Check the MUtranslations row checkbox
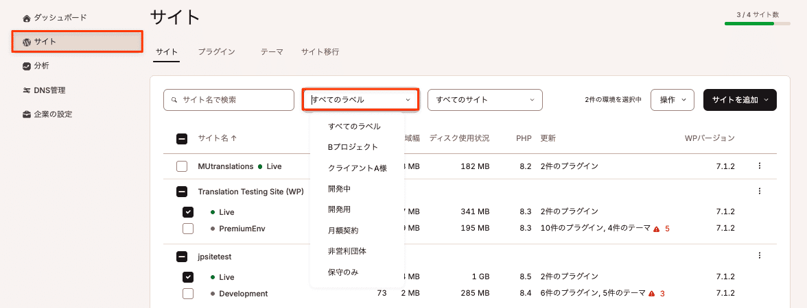807x308 pixels. (182, 166)
